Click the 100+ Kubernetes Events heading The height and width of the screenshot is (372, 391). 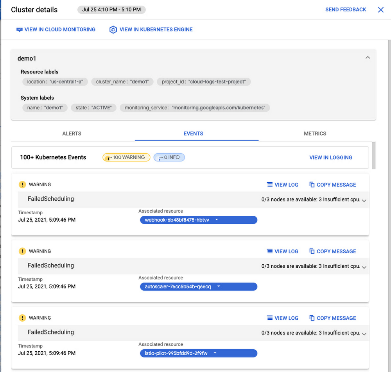pos(53,157)
